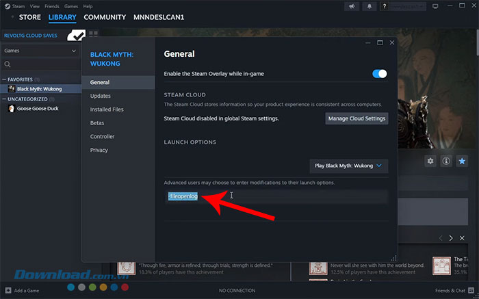Open the Games filter dropdown
The width and height of the screenshot is (479, 299).
(40, 51)
